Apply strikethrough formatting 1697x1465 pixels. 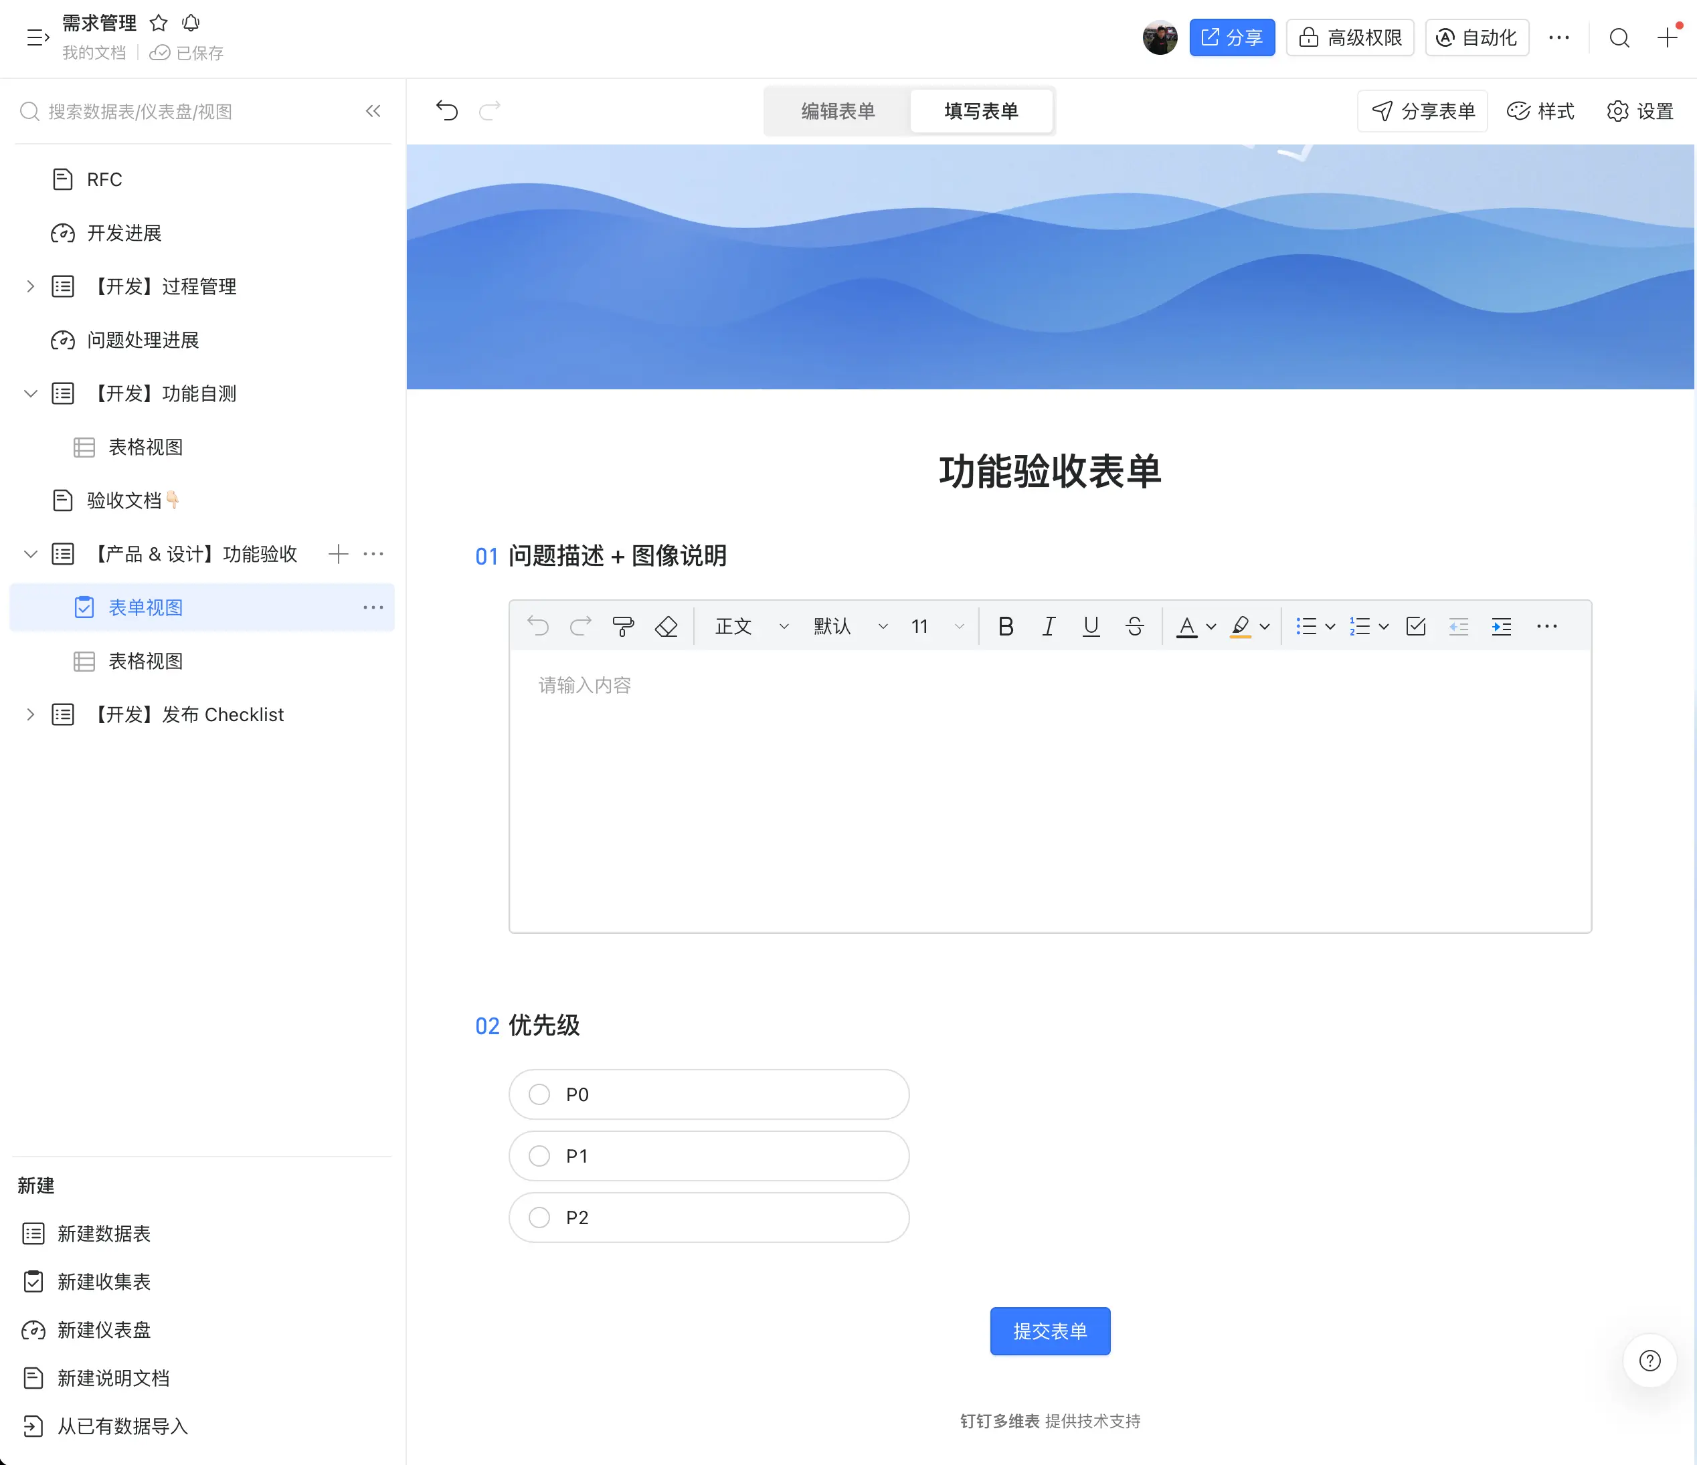coord(1134,626)
